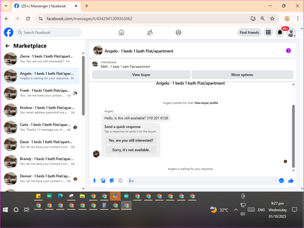
Task: Click the View buyer button
Action: (x=141, y=75)
